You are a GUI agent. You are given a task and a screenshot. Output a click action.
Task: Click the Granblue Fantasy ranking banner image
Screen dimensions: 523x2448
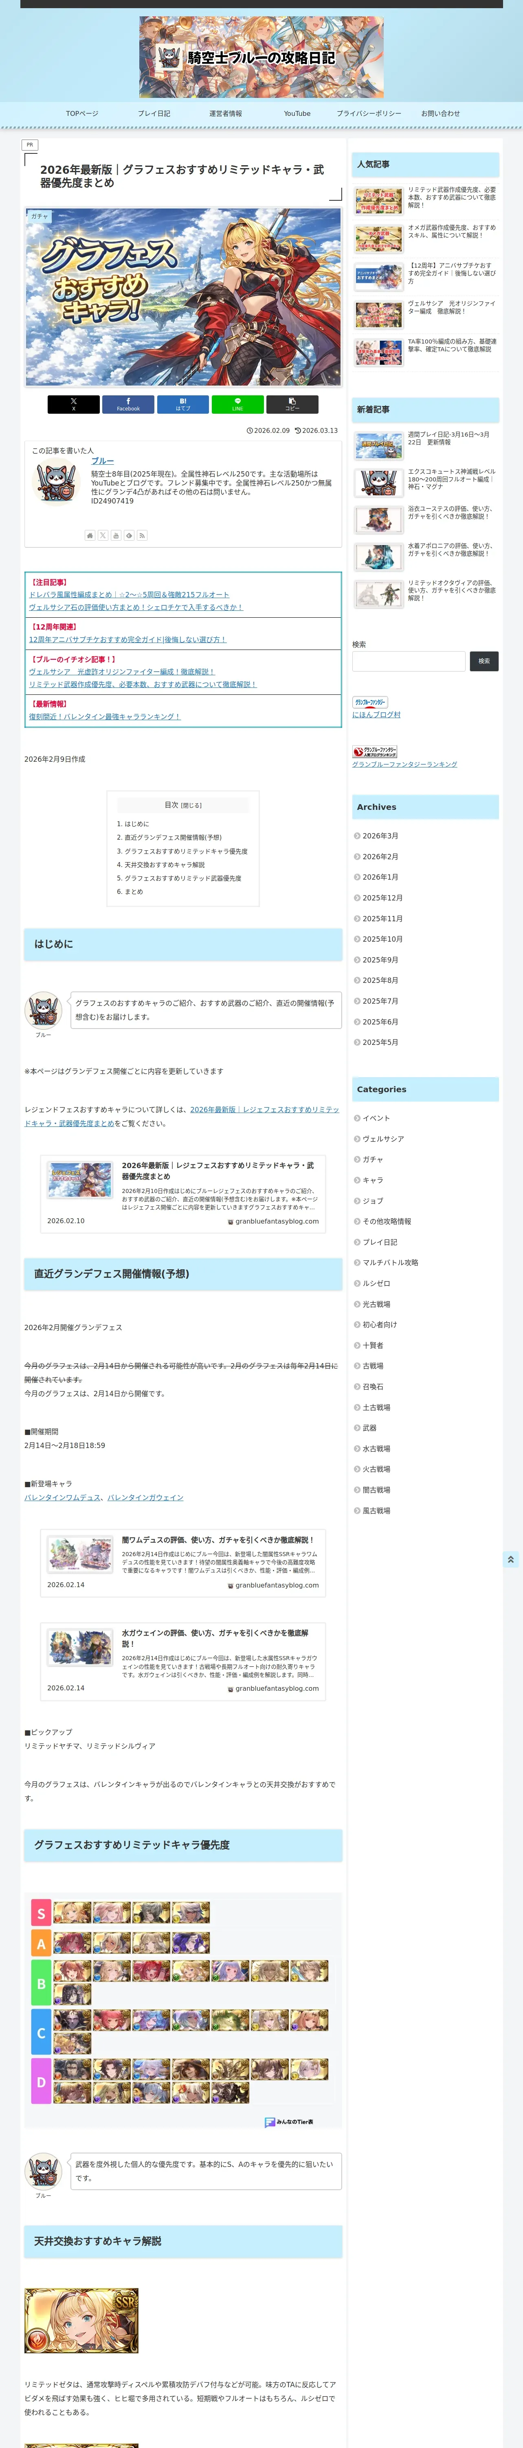[375, 752]
